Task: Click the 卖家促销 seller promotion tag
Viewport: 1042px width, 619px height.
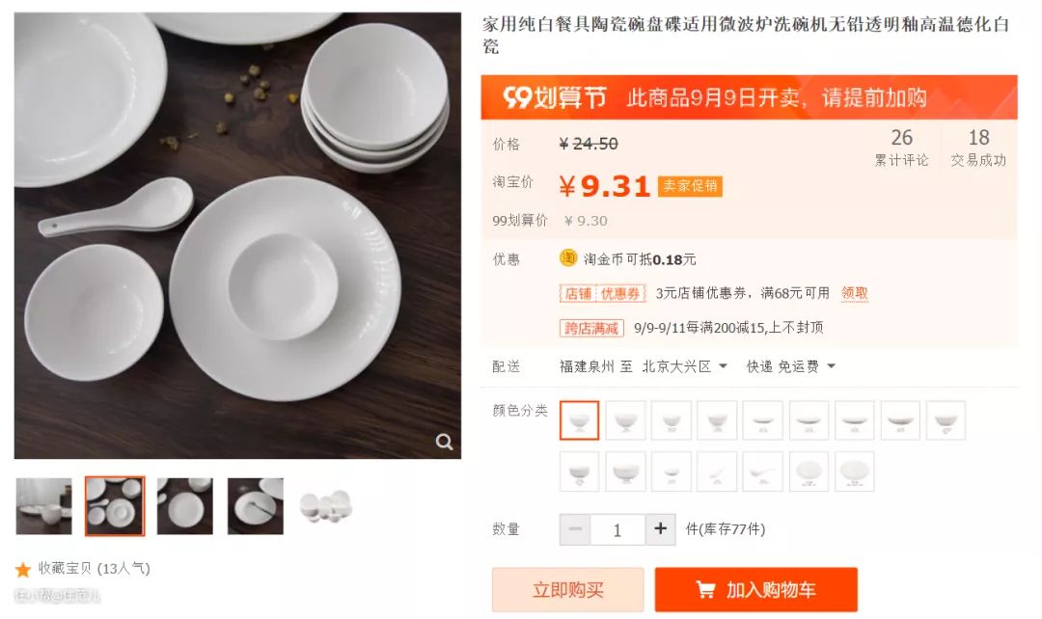Action: [690, 186]
